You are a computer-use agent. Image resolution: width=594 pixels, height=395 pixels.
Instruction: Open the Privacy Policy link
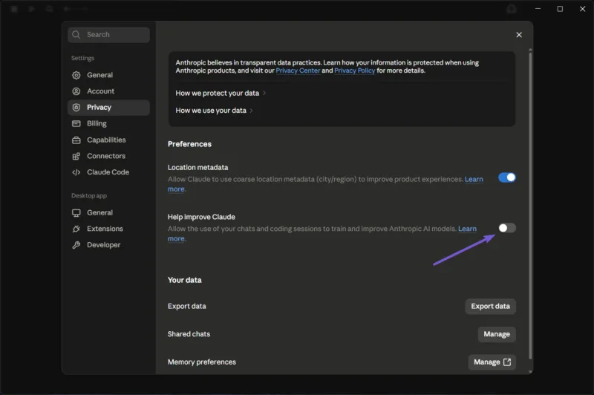click(355, 71)
